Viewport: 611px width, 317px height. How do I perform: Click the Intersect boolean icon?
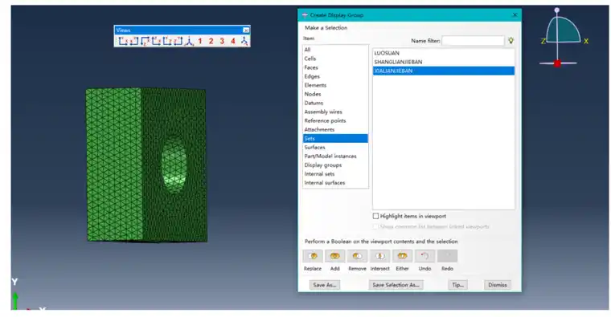coord(380,256)
